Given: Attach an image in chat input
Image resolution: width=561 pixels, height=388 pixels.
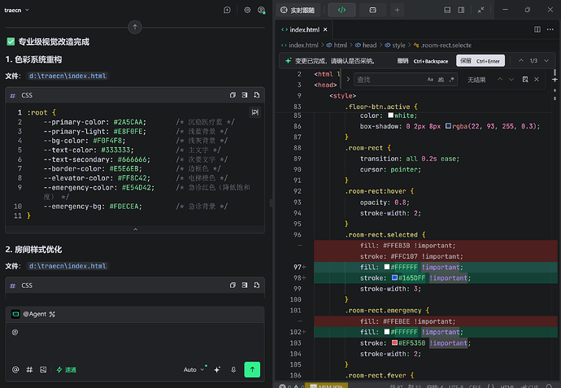Looking at the screenshot, I should click(43, 370).
